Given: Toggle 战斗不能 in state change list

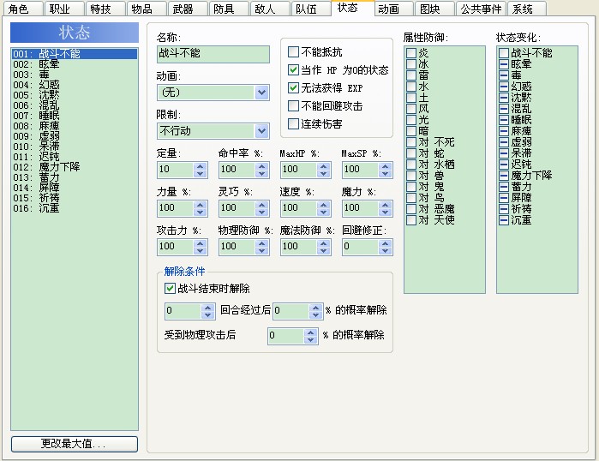Looking at the screenshot, I should tap(504, 53).
